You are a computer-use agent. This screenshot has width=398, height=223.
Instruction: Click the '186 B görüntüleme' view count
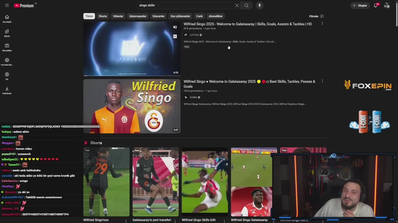click(193, 91)
